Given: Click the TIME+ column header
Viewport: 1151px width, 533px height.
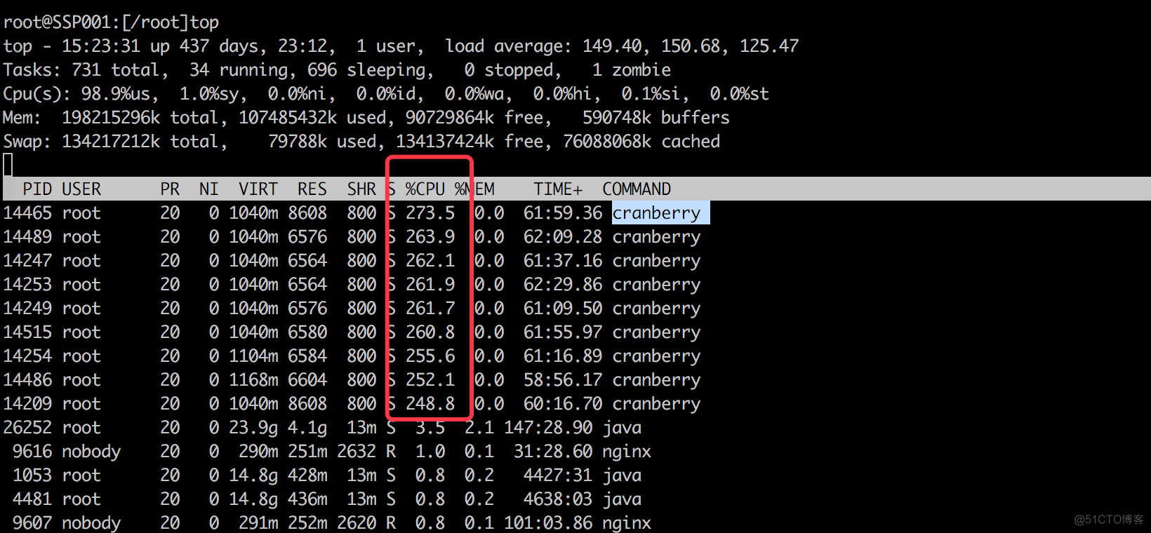Looking at the screenshot, I should pyautogui.click(x=558, y=189).
